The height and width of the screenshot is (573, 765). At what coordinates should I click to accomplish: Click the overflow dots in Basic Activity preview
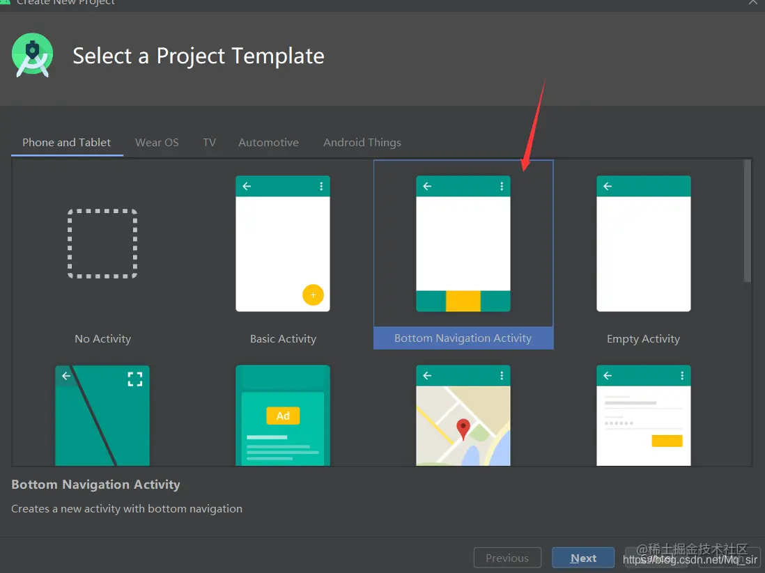(x=321, y=187)
